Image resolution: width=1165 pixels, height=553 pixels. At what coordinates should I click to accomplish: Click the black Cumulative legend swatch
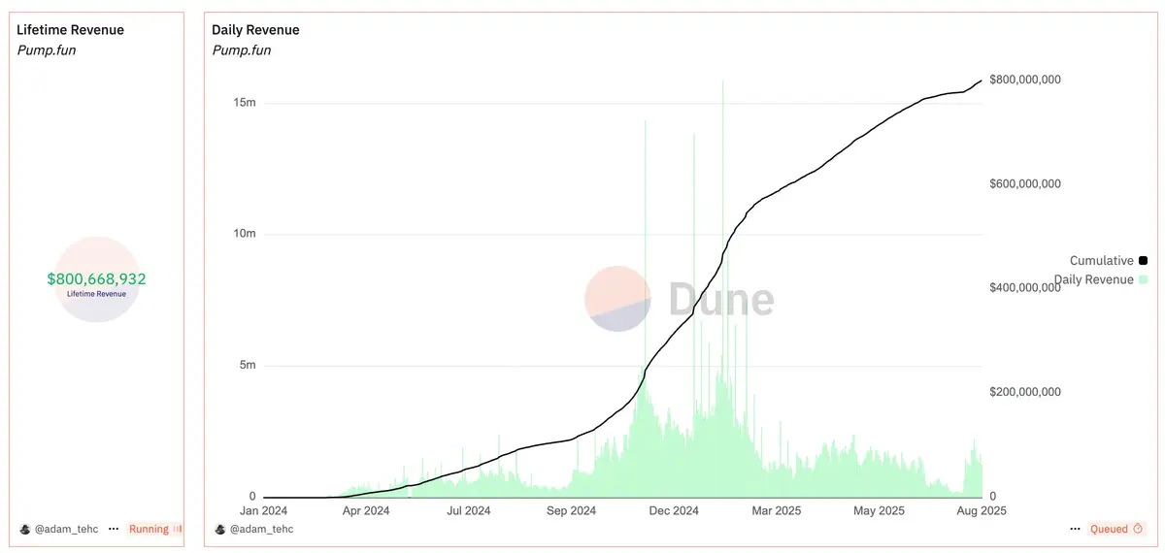[x=1144, y=260]
